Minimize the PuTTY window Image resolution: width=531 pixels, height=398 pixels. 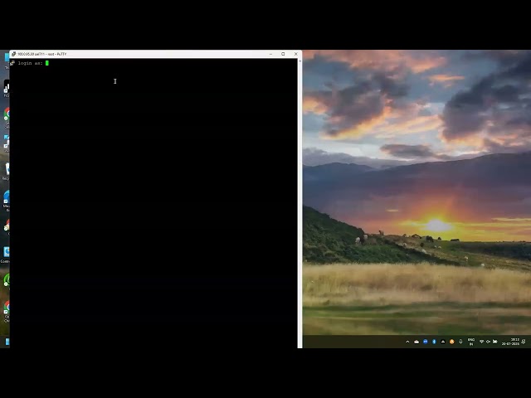[x=270, y=54]
